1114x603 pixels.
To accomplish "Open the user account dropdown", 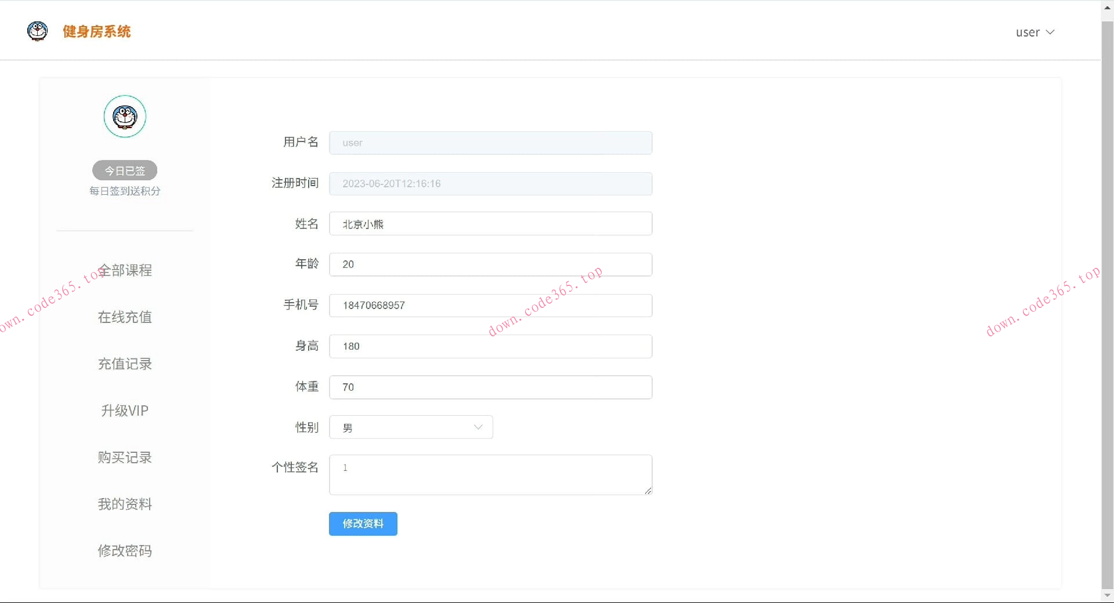I will pos(1035,32).
